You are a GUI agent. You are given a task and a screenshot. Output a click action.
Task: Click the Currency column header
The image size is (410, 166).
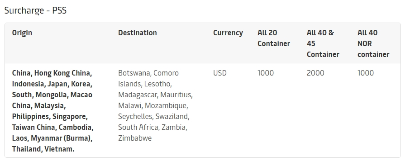coord(228,33)
